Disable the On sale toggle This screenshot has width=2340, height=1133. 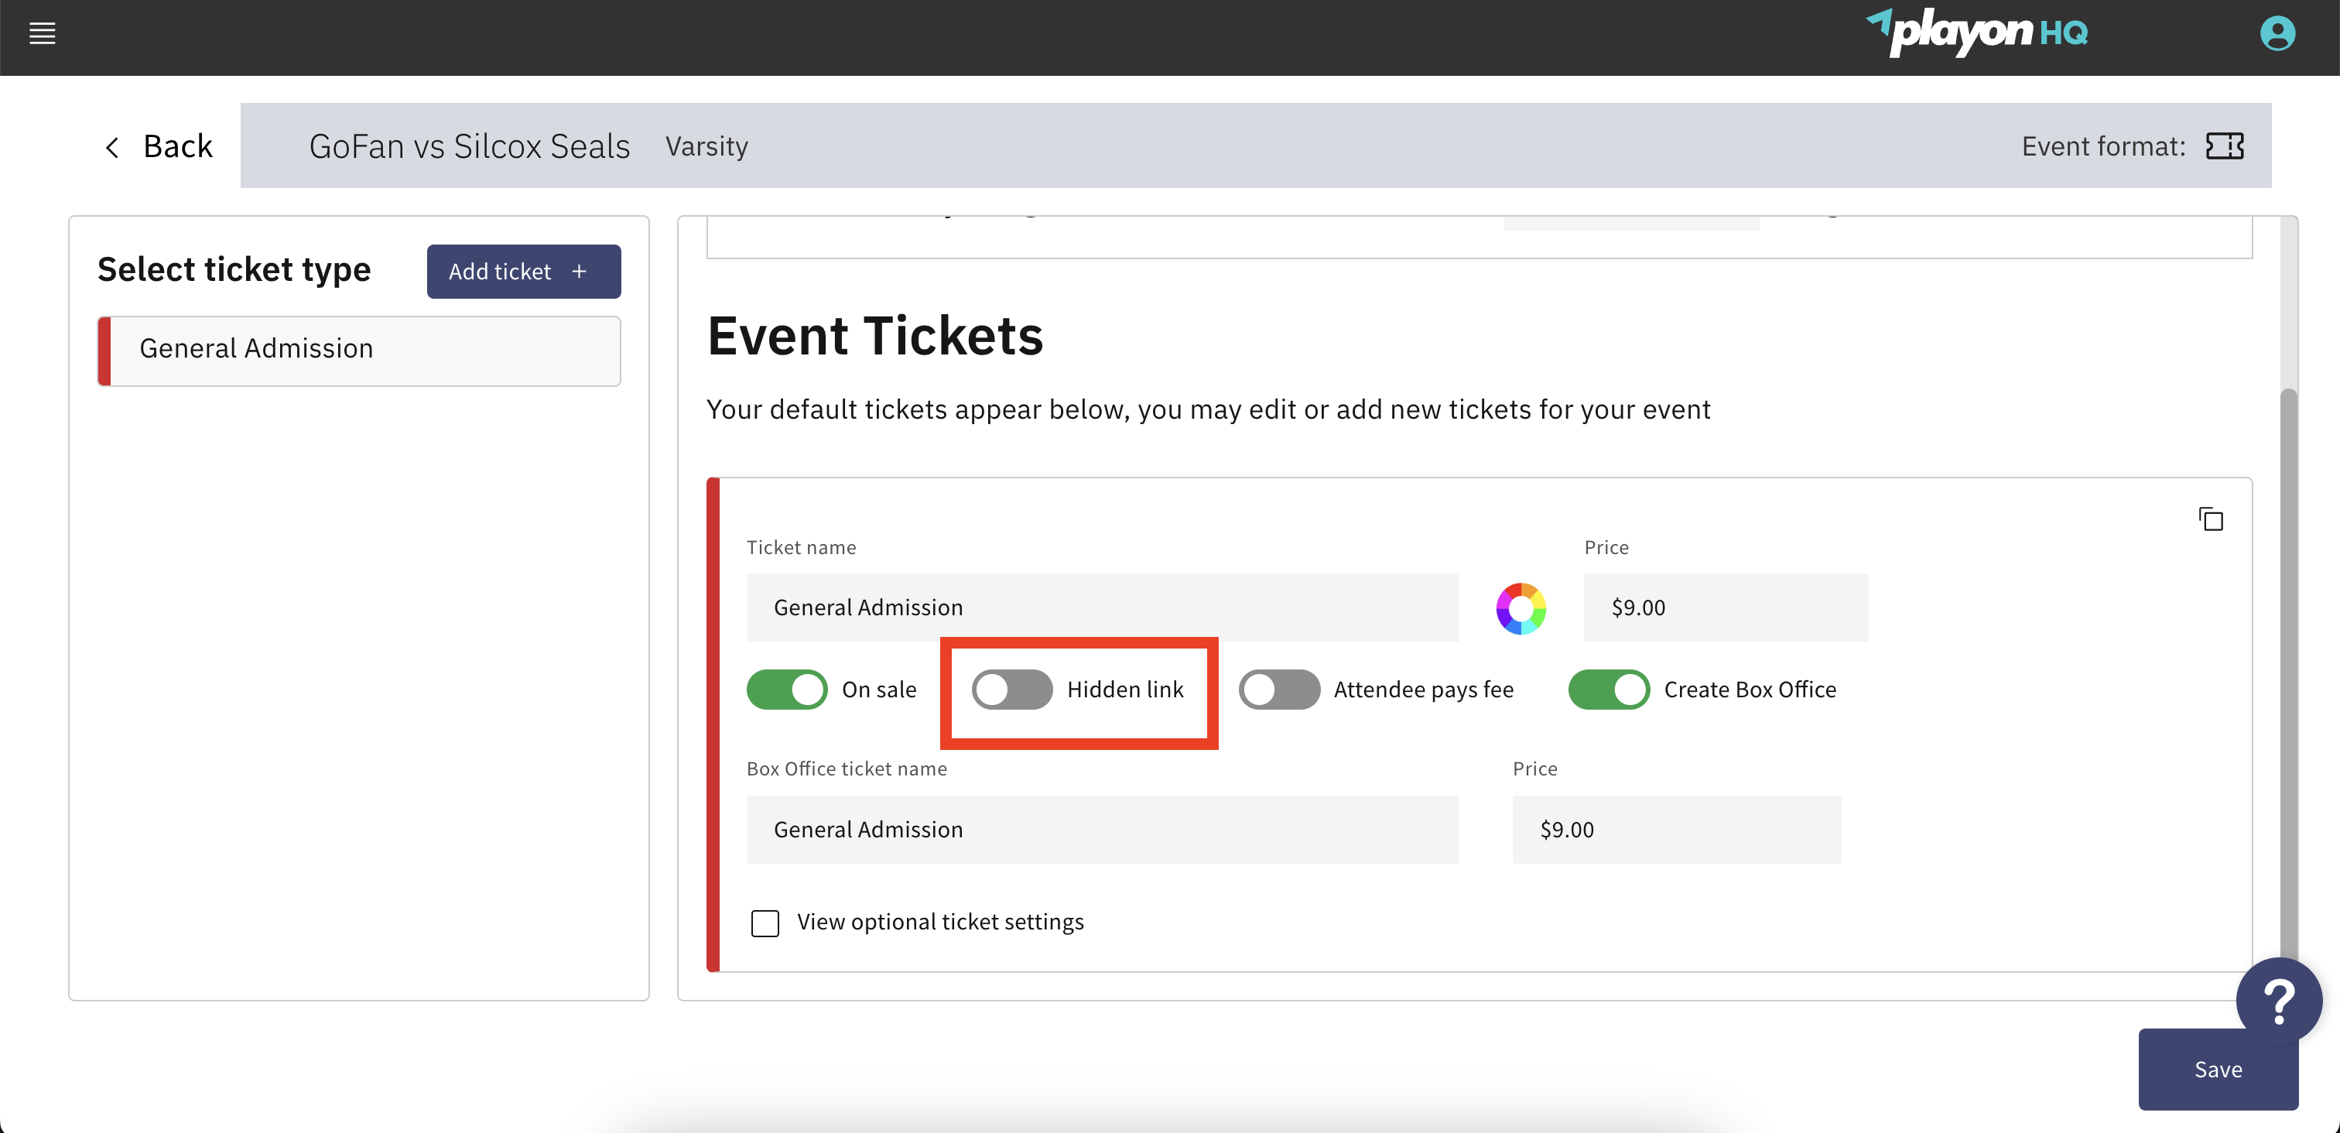787,690
